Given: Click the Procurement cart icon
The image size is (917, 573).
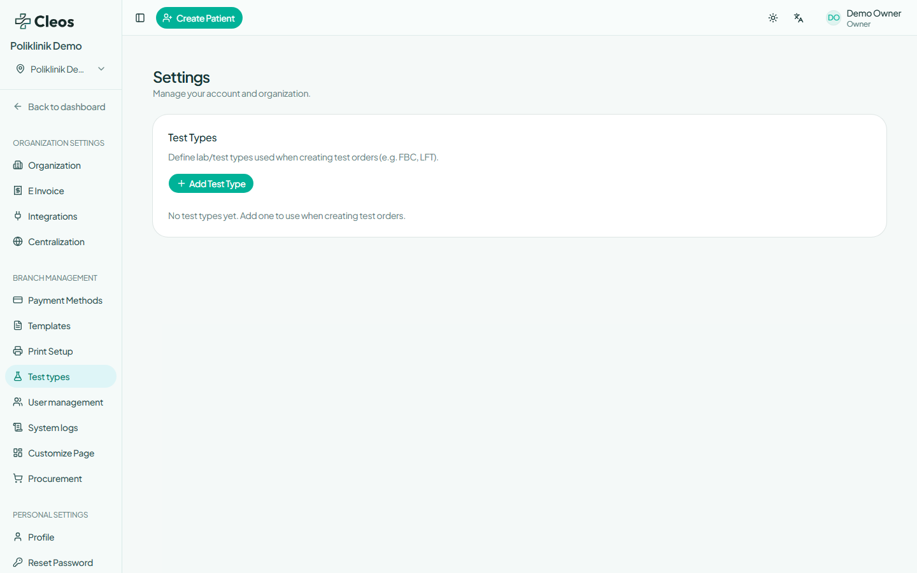Looking at the screenshot, I should pyautogui.click(x=18, y=478).
